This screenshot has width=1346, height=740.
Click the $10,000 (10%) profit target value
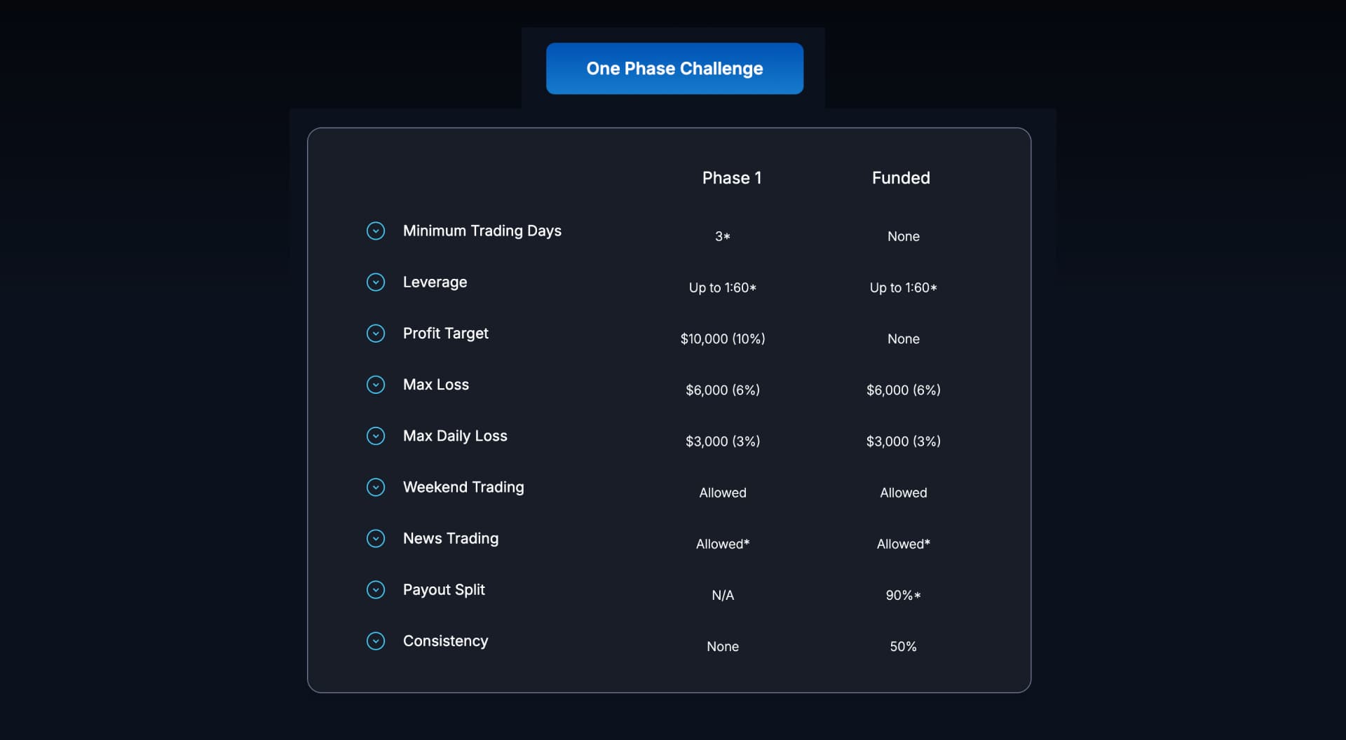pyautogui.click(x=723, y=338)
